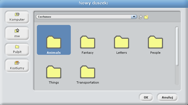
Task: Expand the Costumes path dropdown arrow
Action: (x=134, y=17)
